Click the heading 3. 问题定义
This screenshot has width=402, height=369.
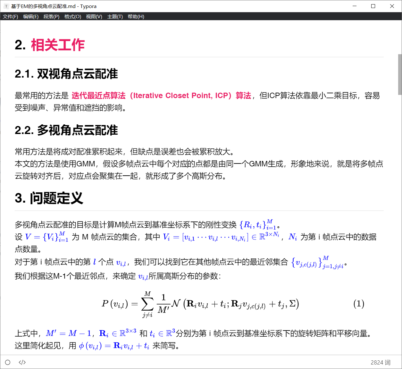point(48,198)
